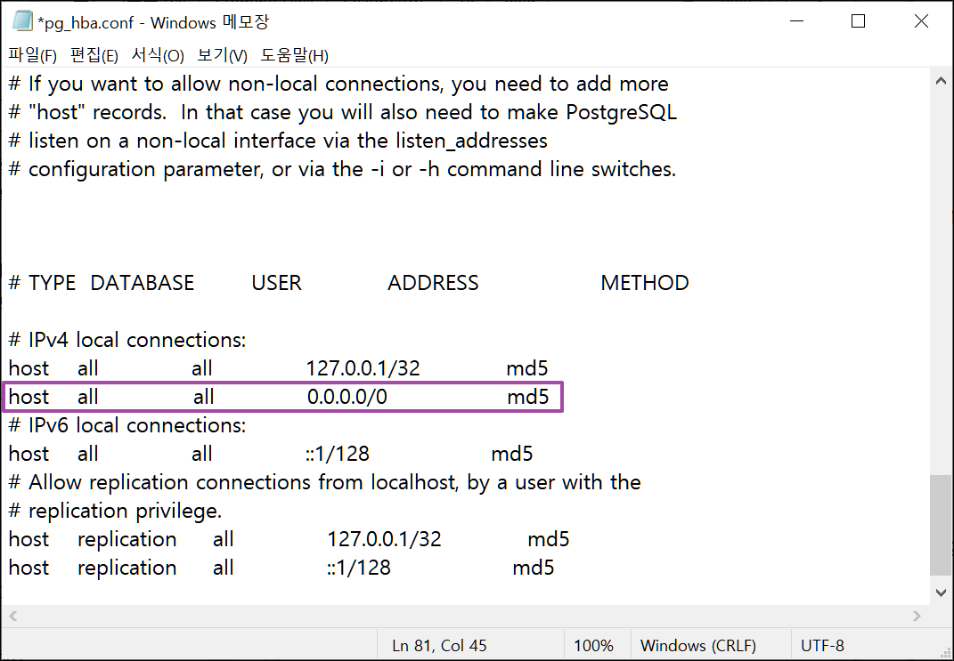Open the 파일(F) menu
This screenshot has height=661, width=954.
31,55
